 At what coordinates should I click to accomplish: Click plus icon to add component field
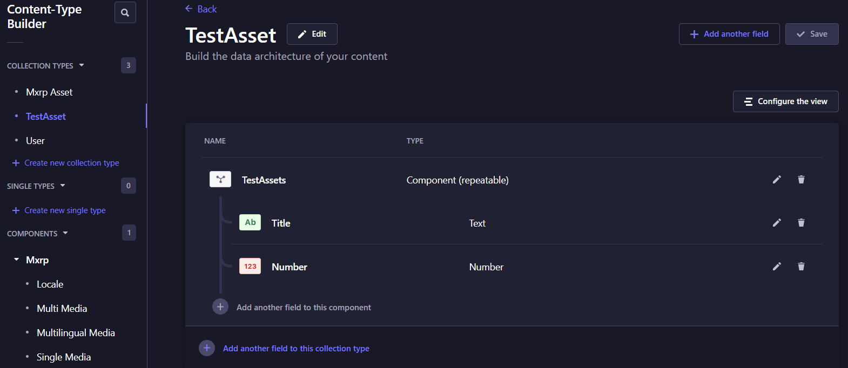point(220,307)
